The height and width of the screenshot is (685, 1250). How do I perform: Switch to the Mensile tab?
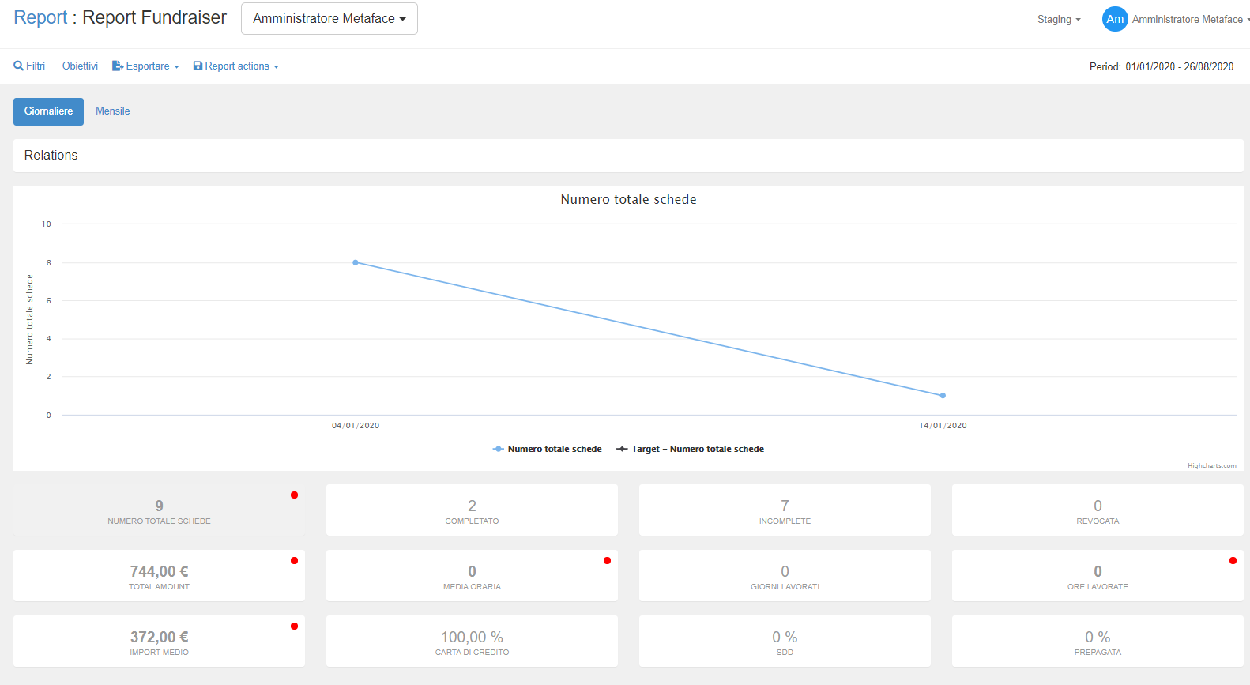pos(112,111)
